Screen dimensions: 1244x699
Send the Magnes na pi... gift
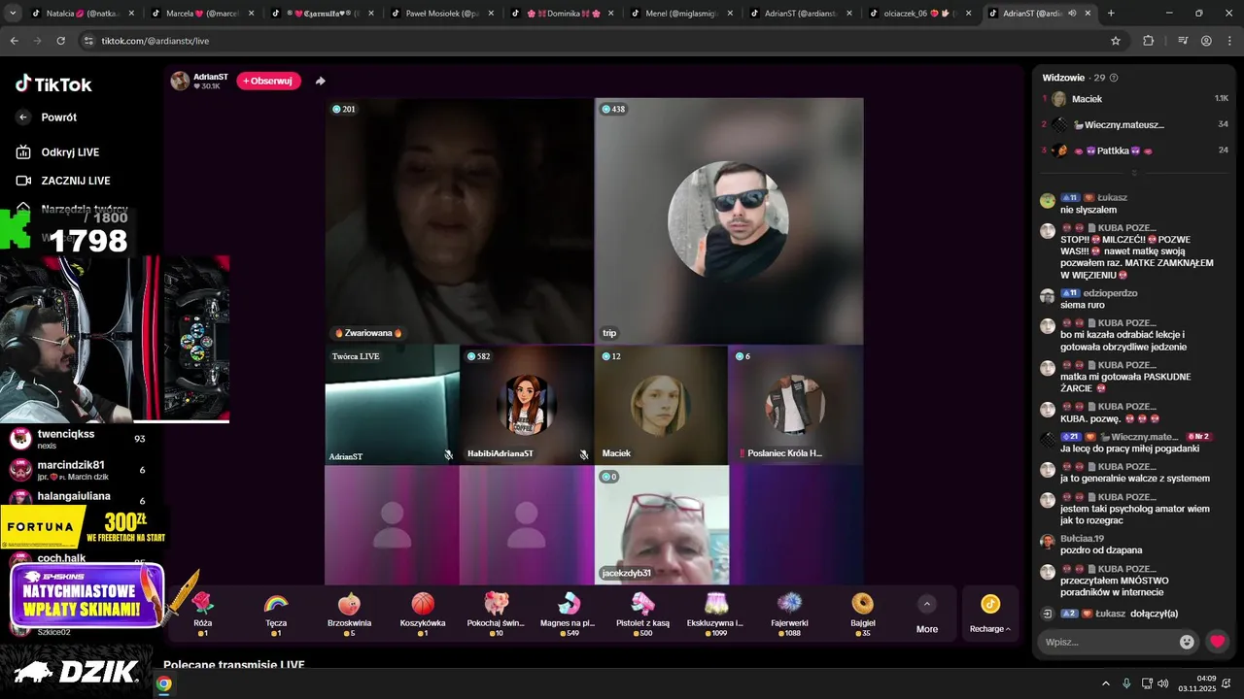pos(570,614)
